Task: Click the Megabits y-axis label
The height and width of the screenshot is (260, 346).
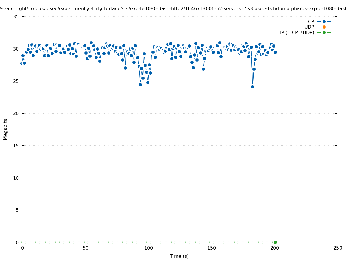Action: point(5,129)
